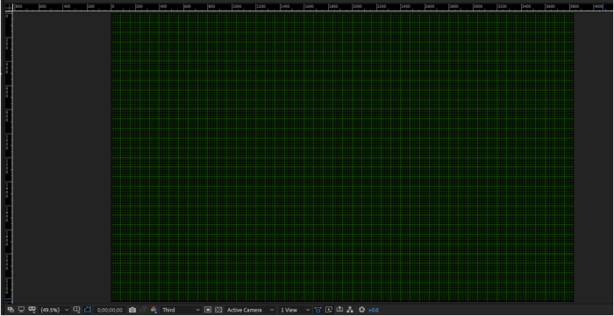This screenshot has height=316, width=614.
Task: Toggle the 3D glasses preview icon
Action: [32, 310]
